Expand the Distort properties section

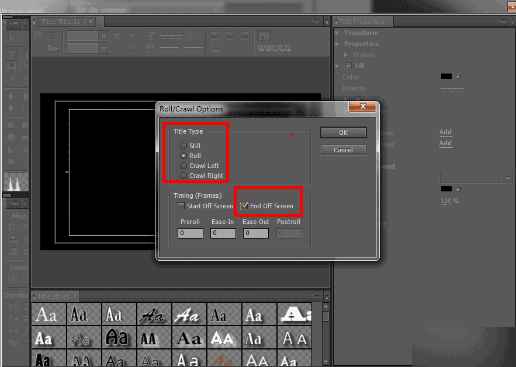coord(347,55)
